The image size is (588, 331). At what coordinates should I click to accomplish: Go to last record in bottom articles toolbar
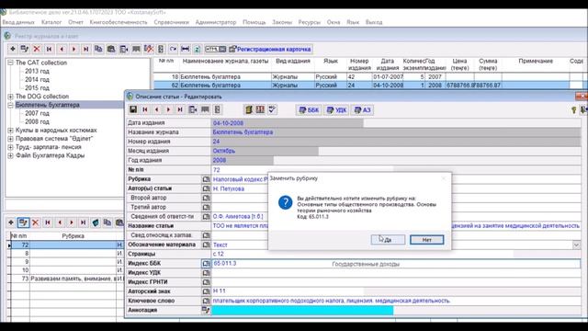click(x=84, y=223)
